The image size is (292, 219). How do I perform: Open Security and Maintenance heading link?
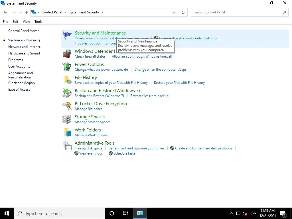point(100,33)
